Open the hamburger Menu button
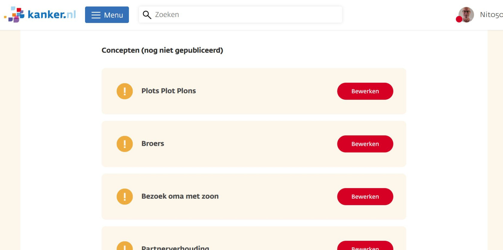Viewport: 503px width, 250px height. point(107,15)
